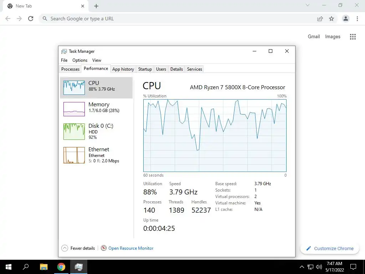Switch to the Users tab

coord(161,69)
